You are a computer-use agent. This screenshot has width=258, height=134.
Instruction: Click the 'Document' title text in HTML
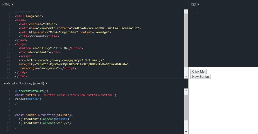pos(38,36)
